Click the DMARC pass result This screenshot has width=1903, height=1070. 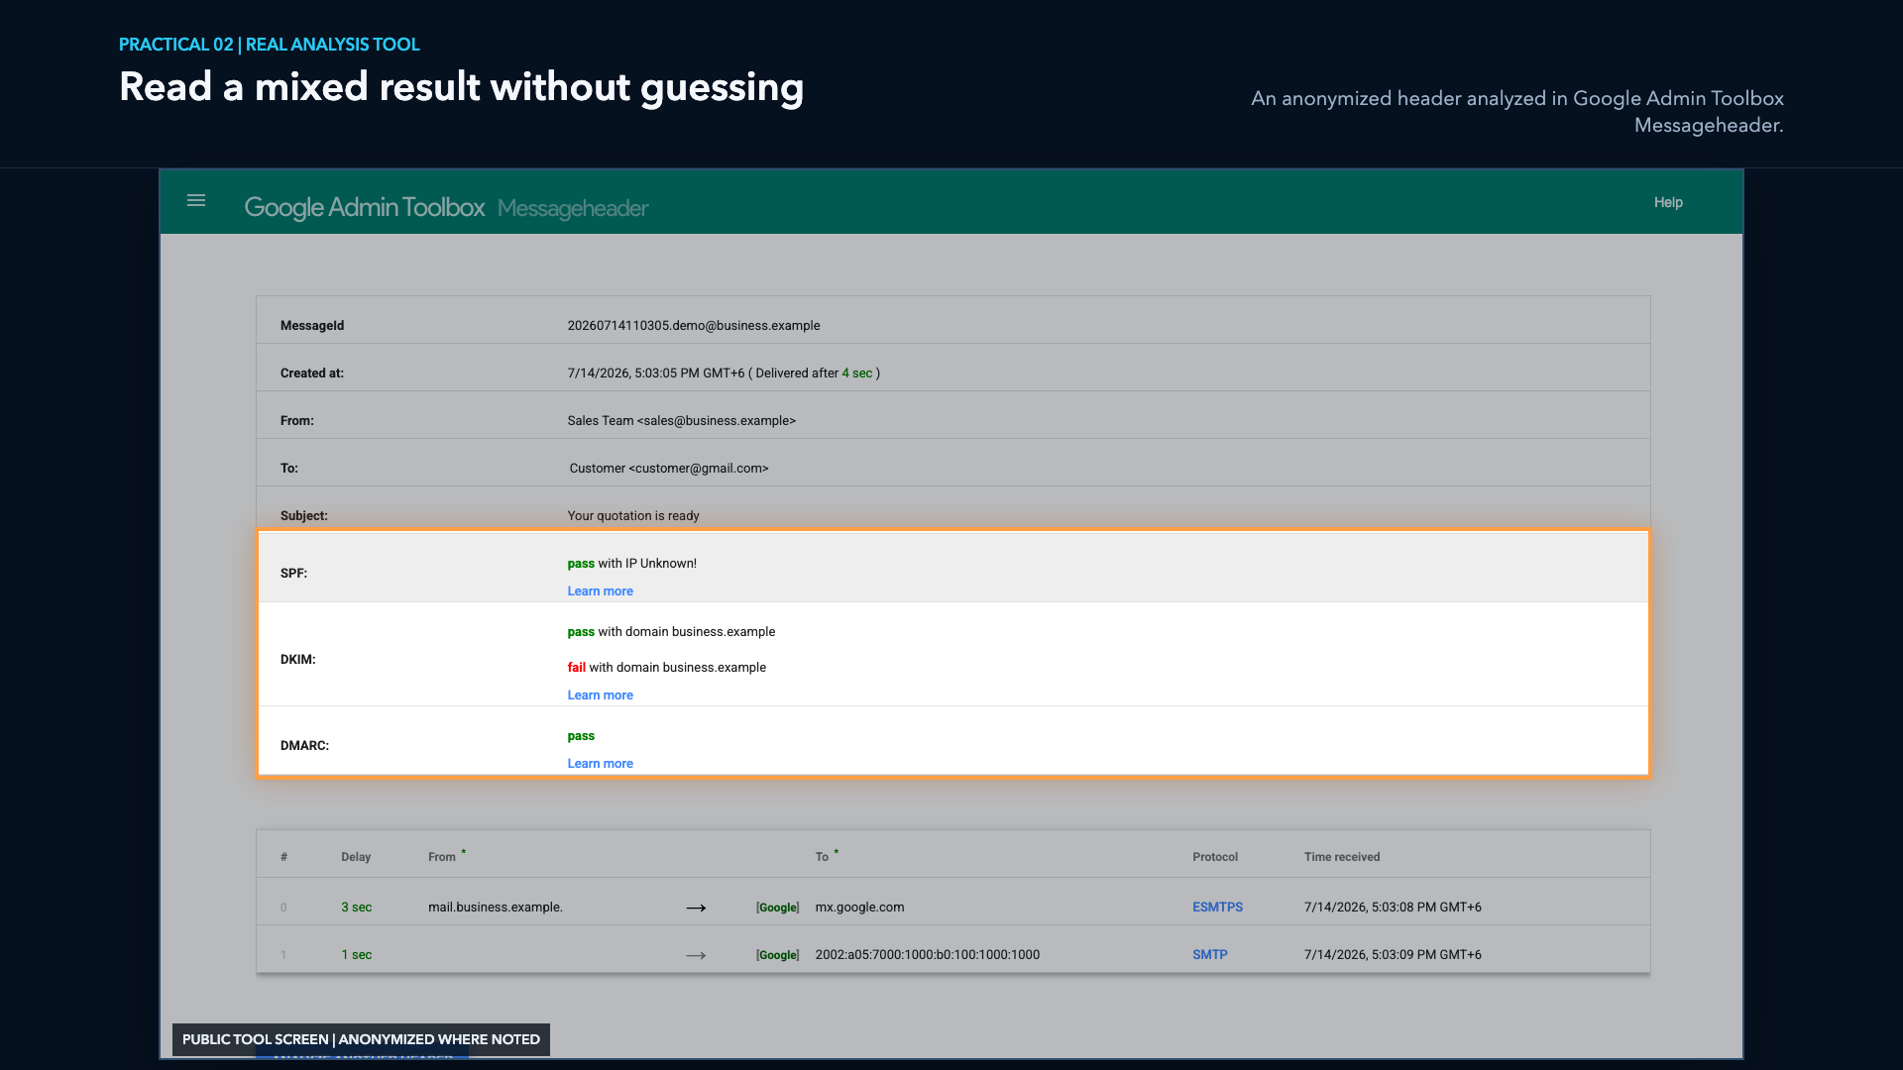click(x=581, y=736)
